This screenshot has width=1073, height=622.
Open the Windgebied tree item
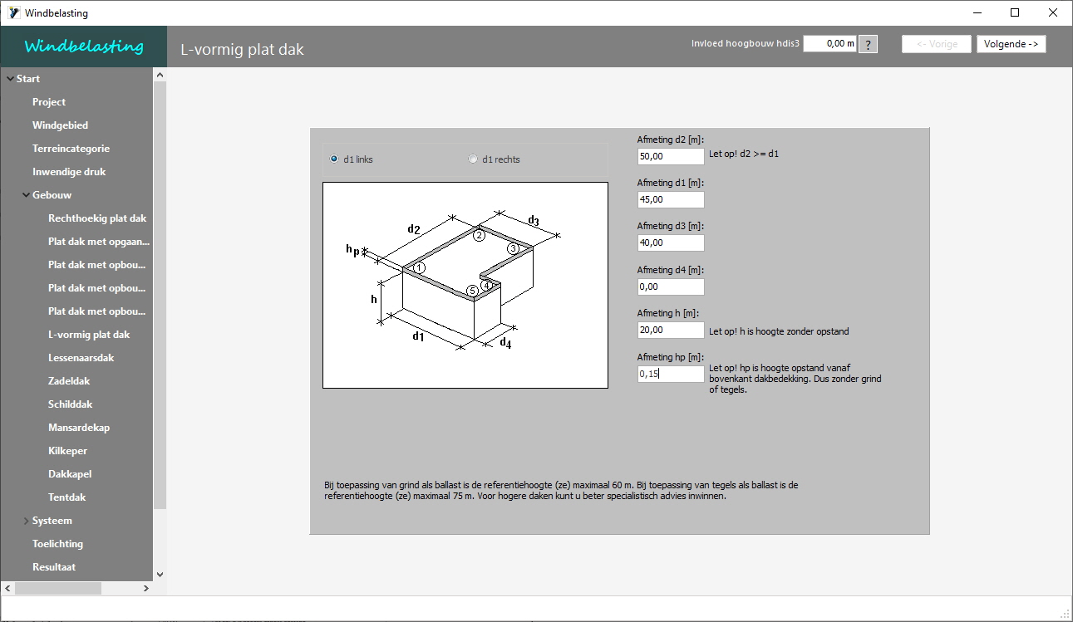point(60,125)
